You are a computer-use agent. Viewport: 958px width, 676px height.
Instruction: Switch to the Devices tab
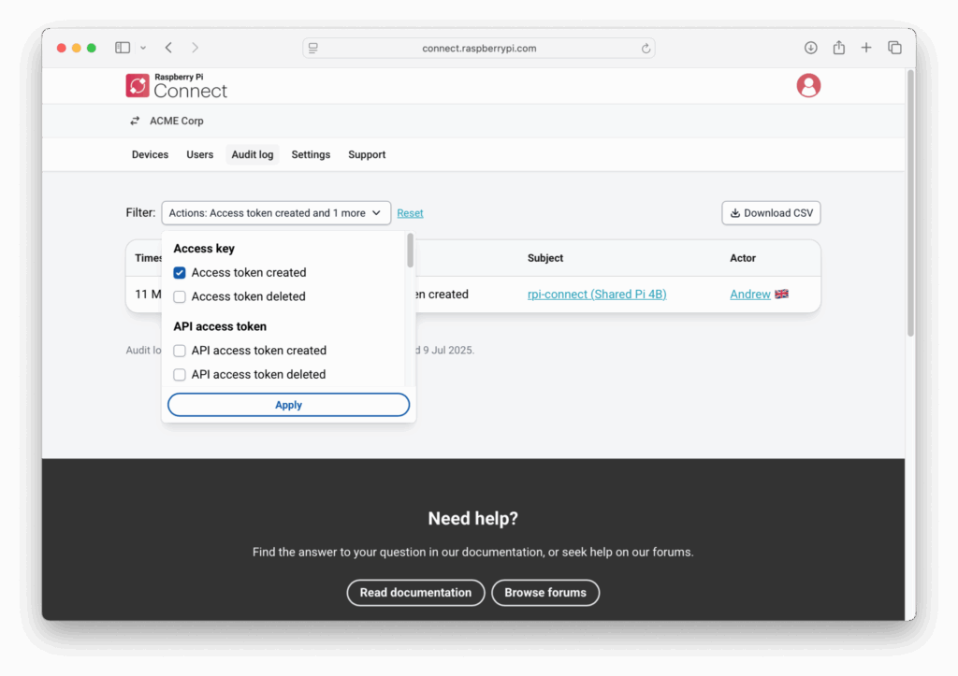[x=150, y=155]
